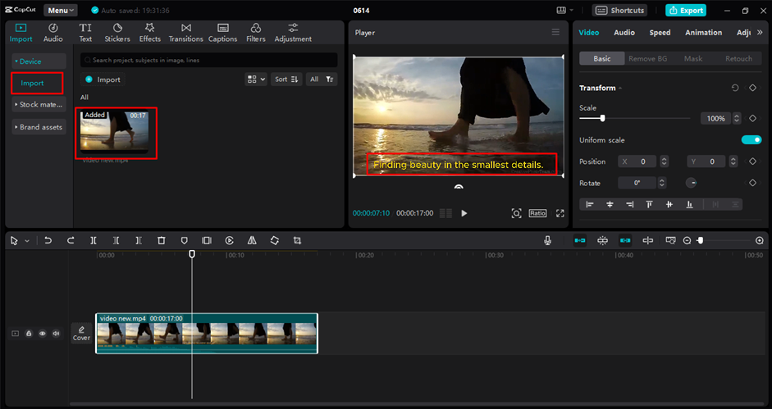Toggle main track magnet
This screenshot has width=772, height=409.
[x=580, y=240]
